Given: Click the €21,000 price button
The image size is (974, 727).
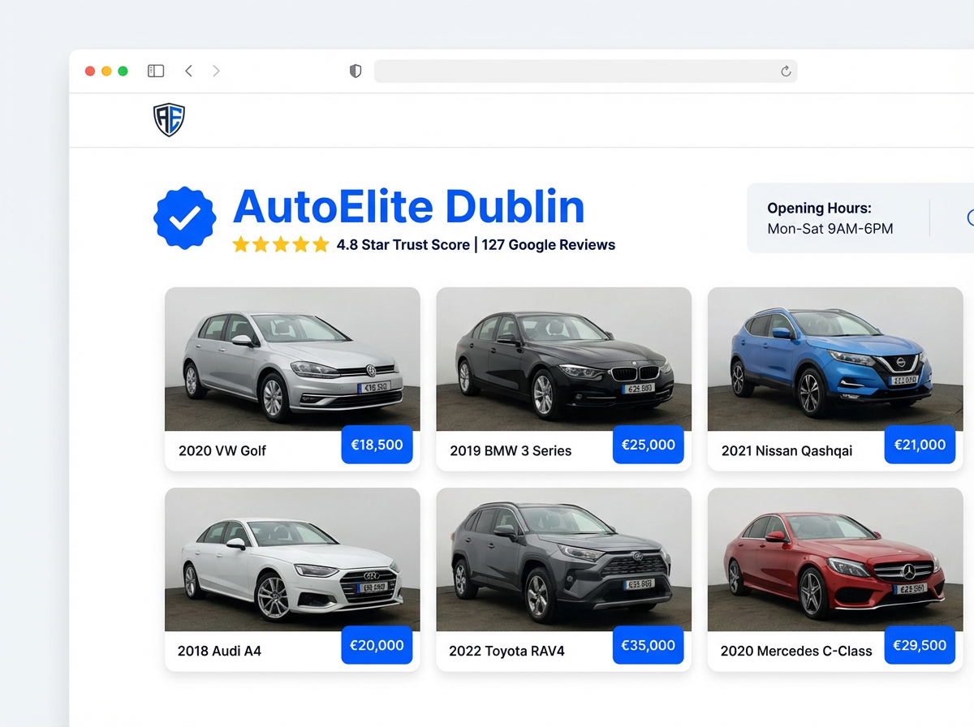Looking at the screenshot, I should pos(919,445).
